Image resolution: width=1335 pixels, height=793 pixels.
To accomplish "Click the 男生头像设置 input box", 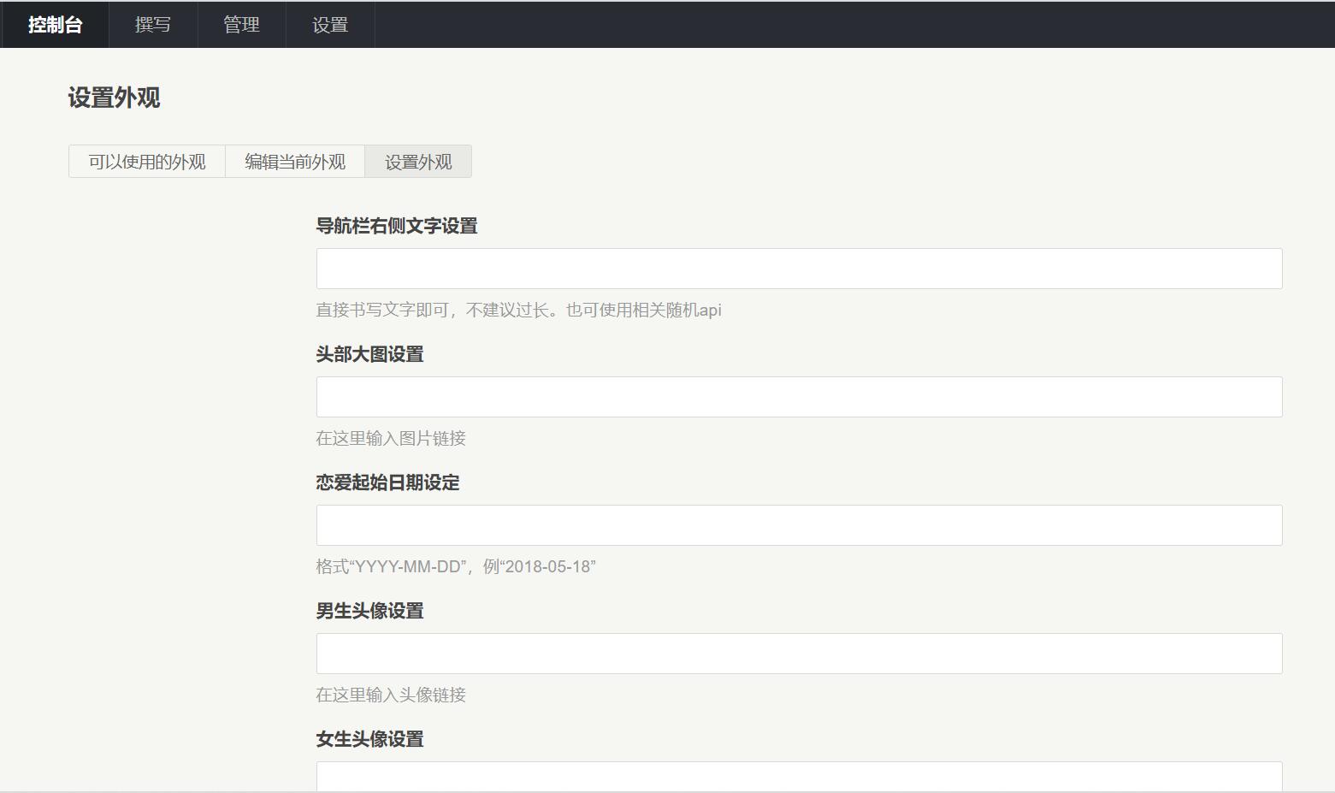I will 799,654.
